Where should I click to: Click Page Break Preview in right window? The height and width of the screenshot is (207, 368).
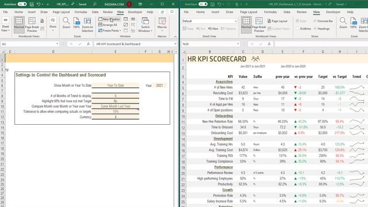pos(259,24)
